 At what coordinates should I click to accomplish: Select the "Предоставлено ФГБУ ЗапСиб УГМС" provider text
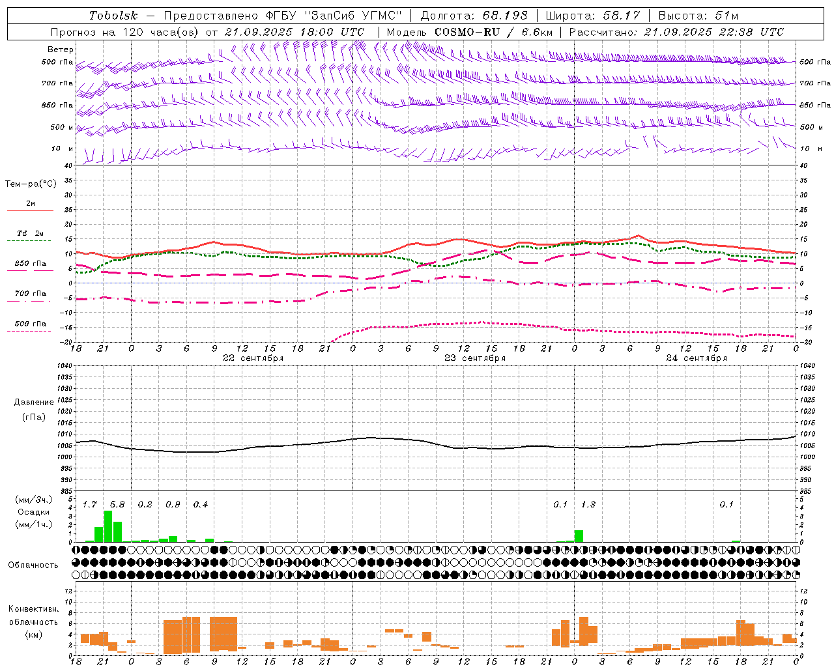(283, 16)
